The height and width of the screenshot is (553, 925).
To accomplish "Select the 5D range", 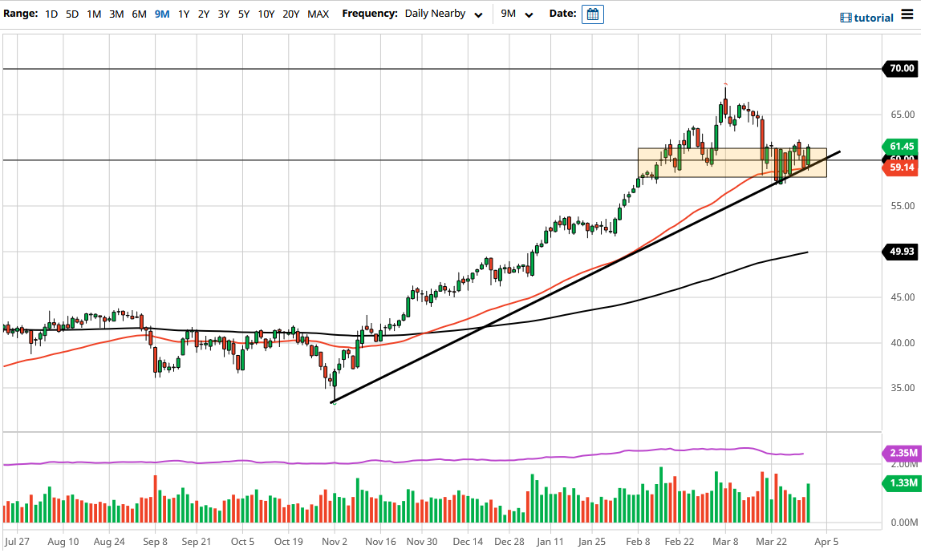I will click(71, 14).
